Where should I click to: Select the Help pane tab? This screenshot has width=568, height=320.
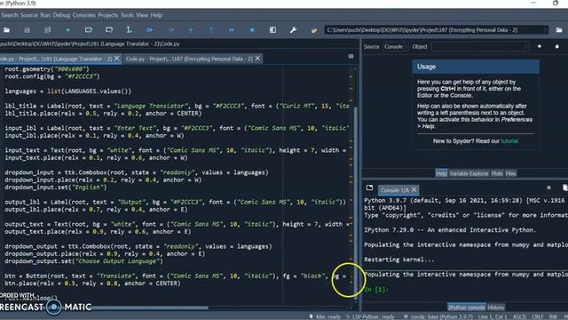pos(441,173)
